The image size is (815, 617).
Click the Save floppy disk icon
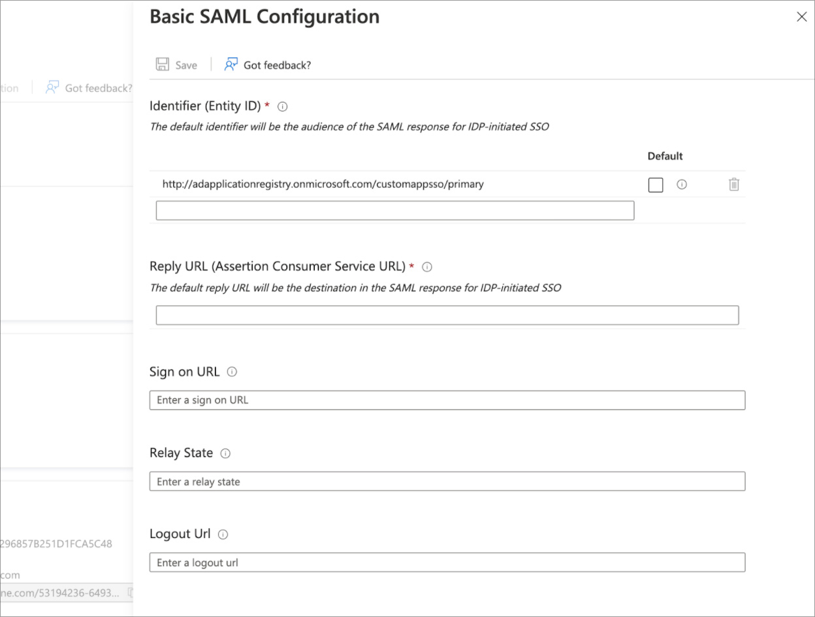163,65
